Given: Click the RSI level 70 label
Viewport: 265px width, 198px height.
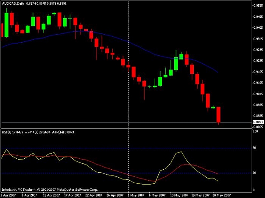Looking at the screenshot, I should pos(254,148).
